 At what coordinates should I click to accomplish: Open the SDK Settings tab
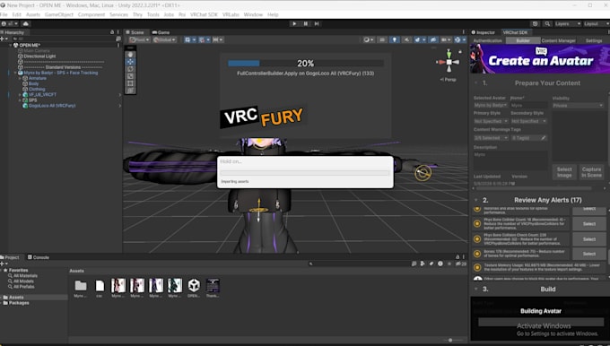point(594,40)
